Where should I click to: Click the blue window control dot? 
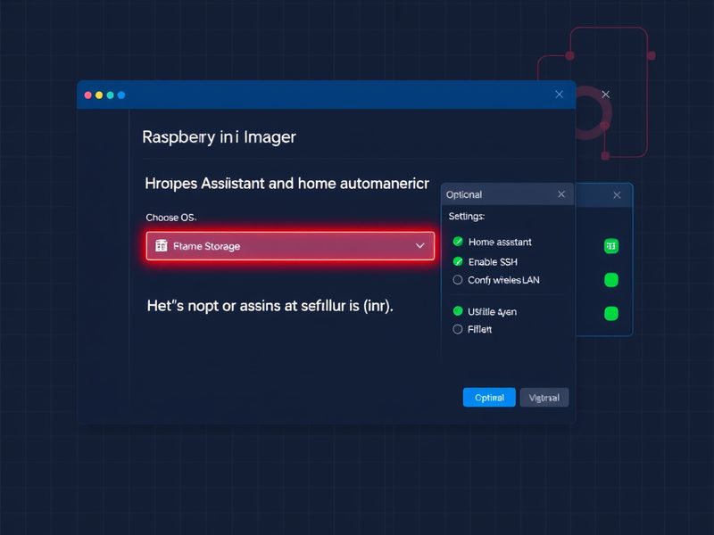(x=121, y=95)
